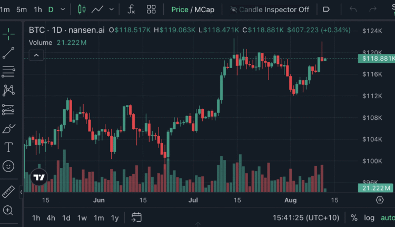Screen dimensions: 395x227
Task: Enable percent scale mode
Action: (354, 217)
